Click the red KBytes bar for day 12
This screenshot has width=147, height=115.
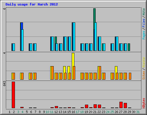56,107
